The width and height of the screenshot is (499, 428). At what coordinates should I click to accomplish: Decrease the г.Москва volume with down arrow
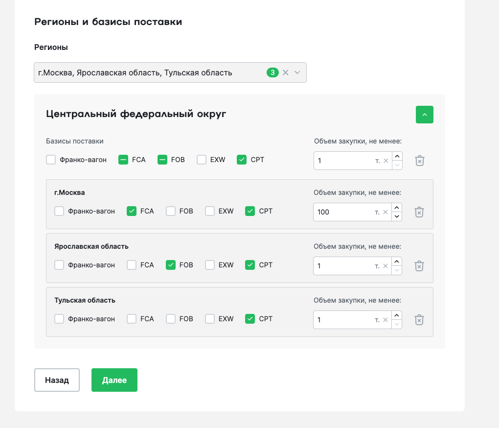[397, 216]
